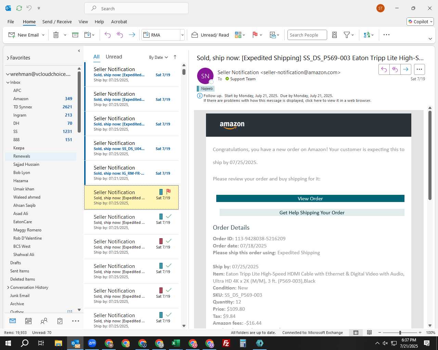Screen dimensions: 438x350
Task: Open the Mail view icon
Action: click(x=13, y=321)
